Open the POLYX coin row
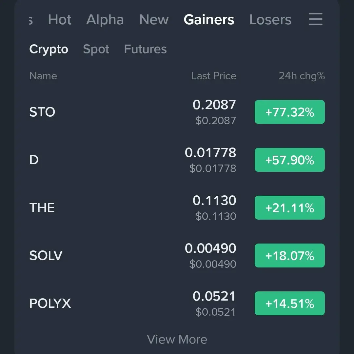This screenshot has height=354, width=354. coord(50,304)
